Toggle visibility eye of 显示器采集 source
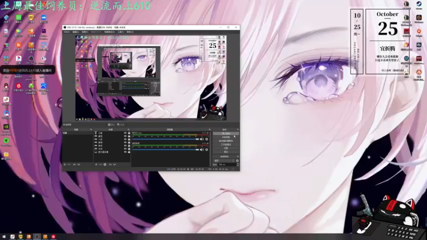Image resolution: width=427 pixels, height=240 pixels. [x=125, y=152]
